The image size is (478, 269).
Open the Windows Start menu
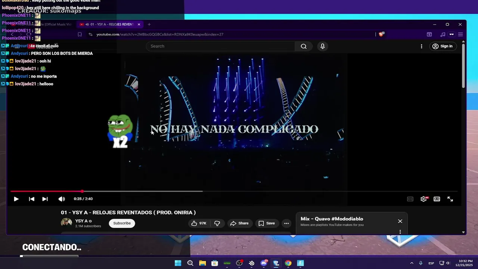click(x=178, y=263)
